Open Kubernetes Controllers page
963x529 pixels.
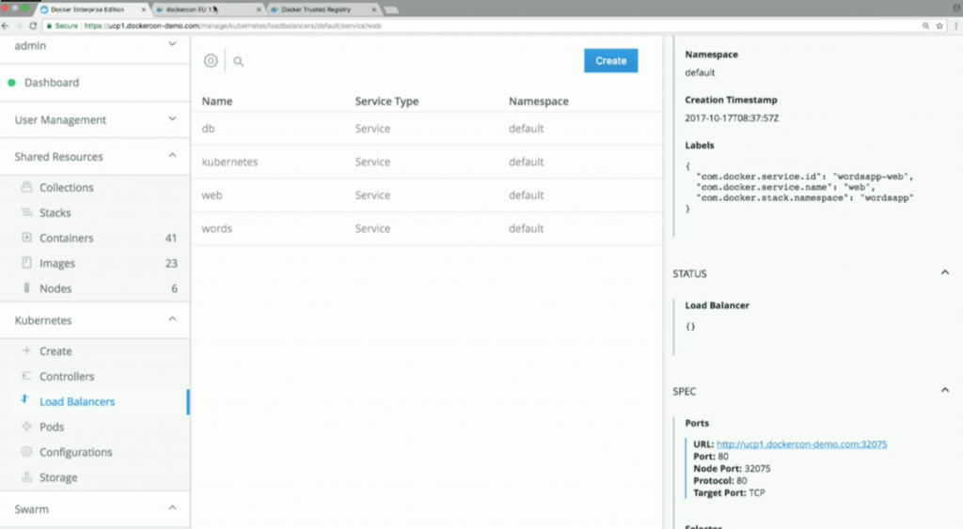point(67,376)
